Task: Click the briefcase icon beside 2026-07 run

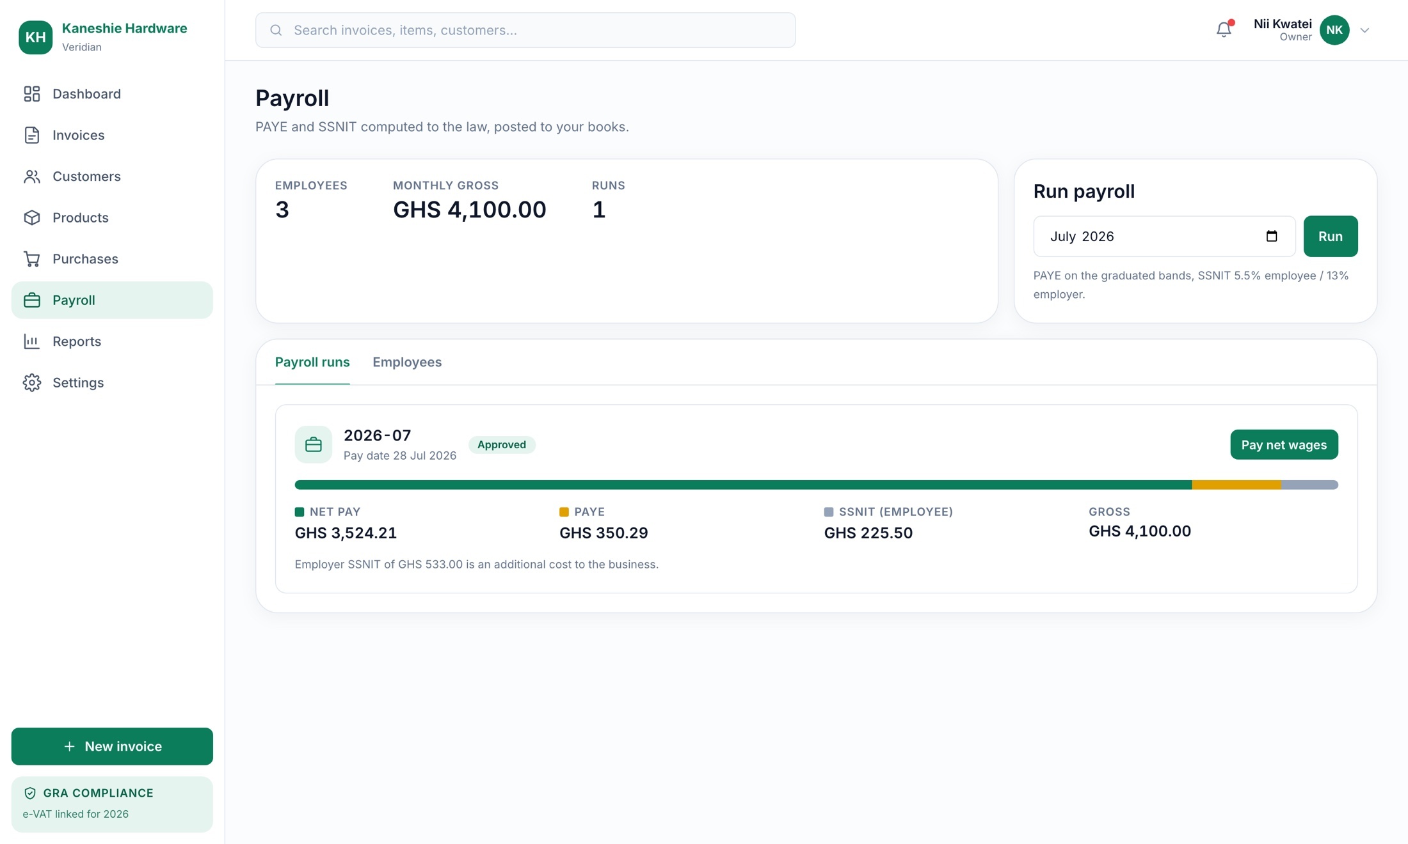Action: pos(314,444)
